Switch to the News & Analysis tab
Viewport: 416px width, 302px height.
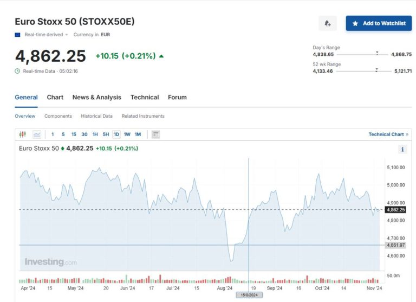(x=96, y=98)
